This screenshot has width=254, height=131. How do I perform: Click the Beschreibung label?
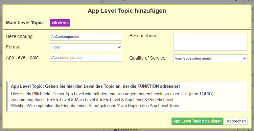(x=143, y=36)
